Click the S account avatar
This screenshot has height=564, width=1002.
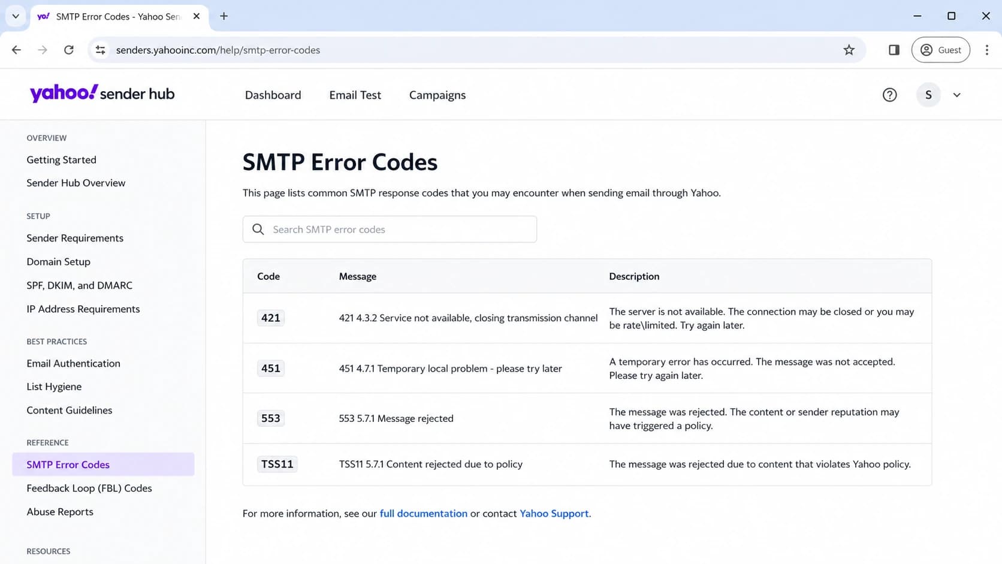coord(928,95)
